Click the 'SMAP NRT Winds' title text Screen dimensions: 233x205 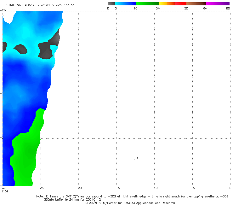click(20, 5)
